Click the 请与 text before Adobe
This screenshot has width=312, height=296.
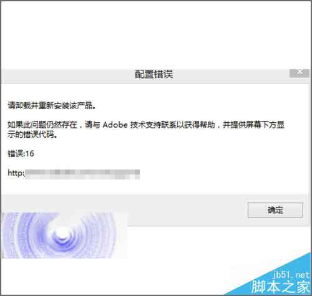(92, 125)
